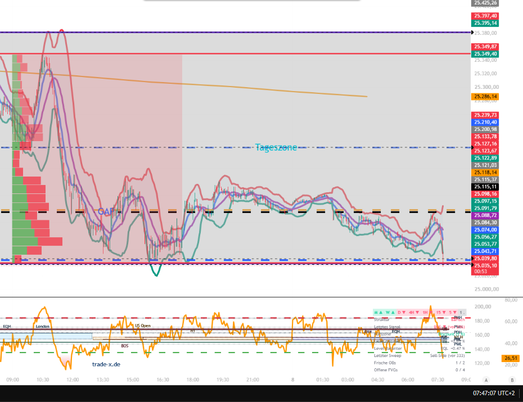Select the Tageszone label on the chart
523x402 pixels.
(x=276, y=147)
